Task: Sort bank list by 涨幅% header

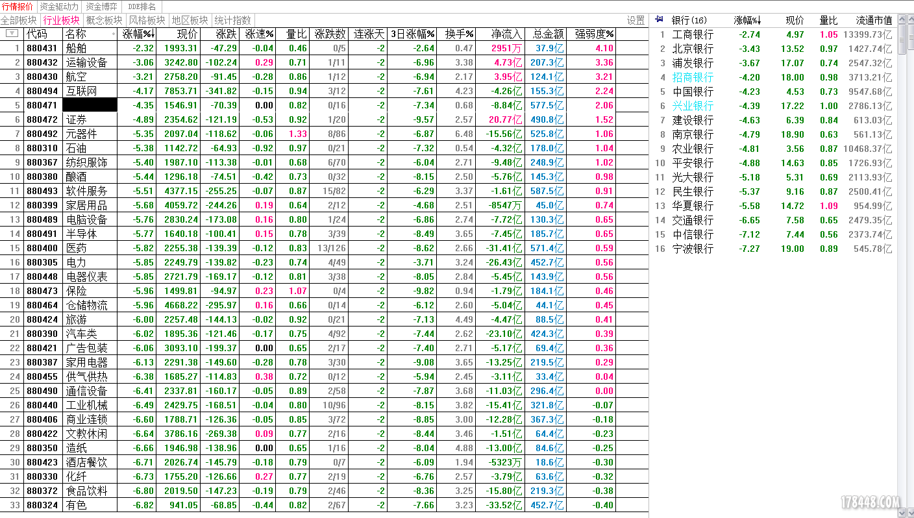Action: (x=747, y=20)
